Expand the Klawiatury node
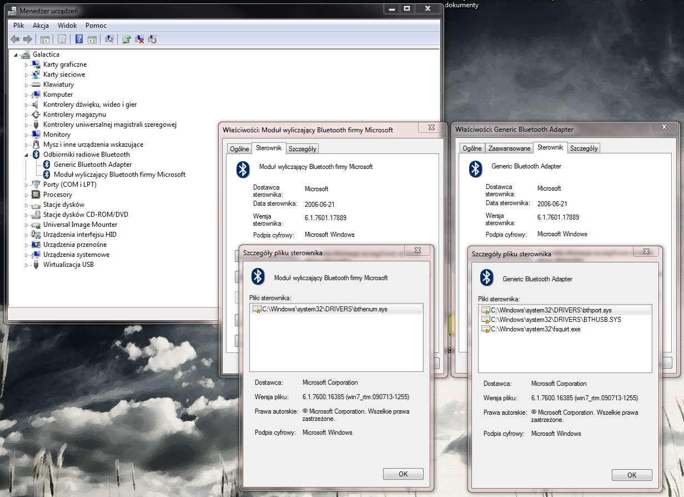This screenshot has height=497, width=684. pyautogui.click(x=26, y=85)
